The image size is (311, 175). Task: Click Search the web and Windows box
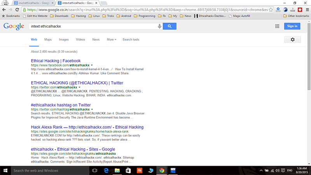[x=50, y=170]
